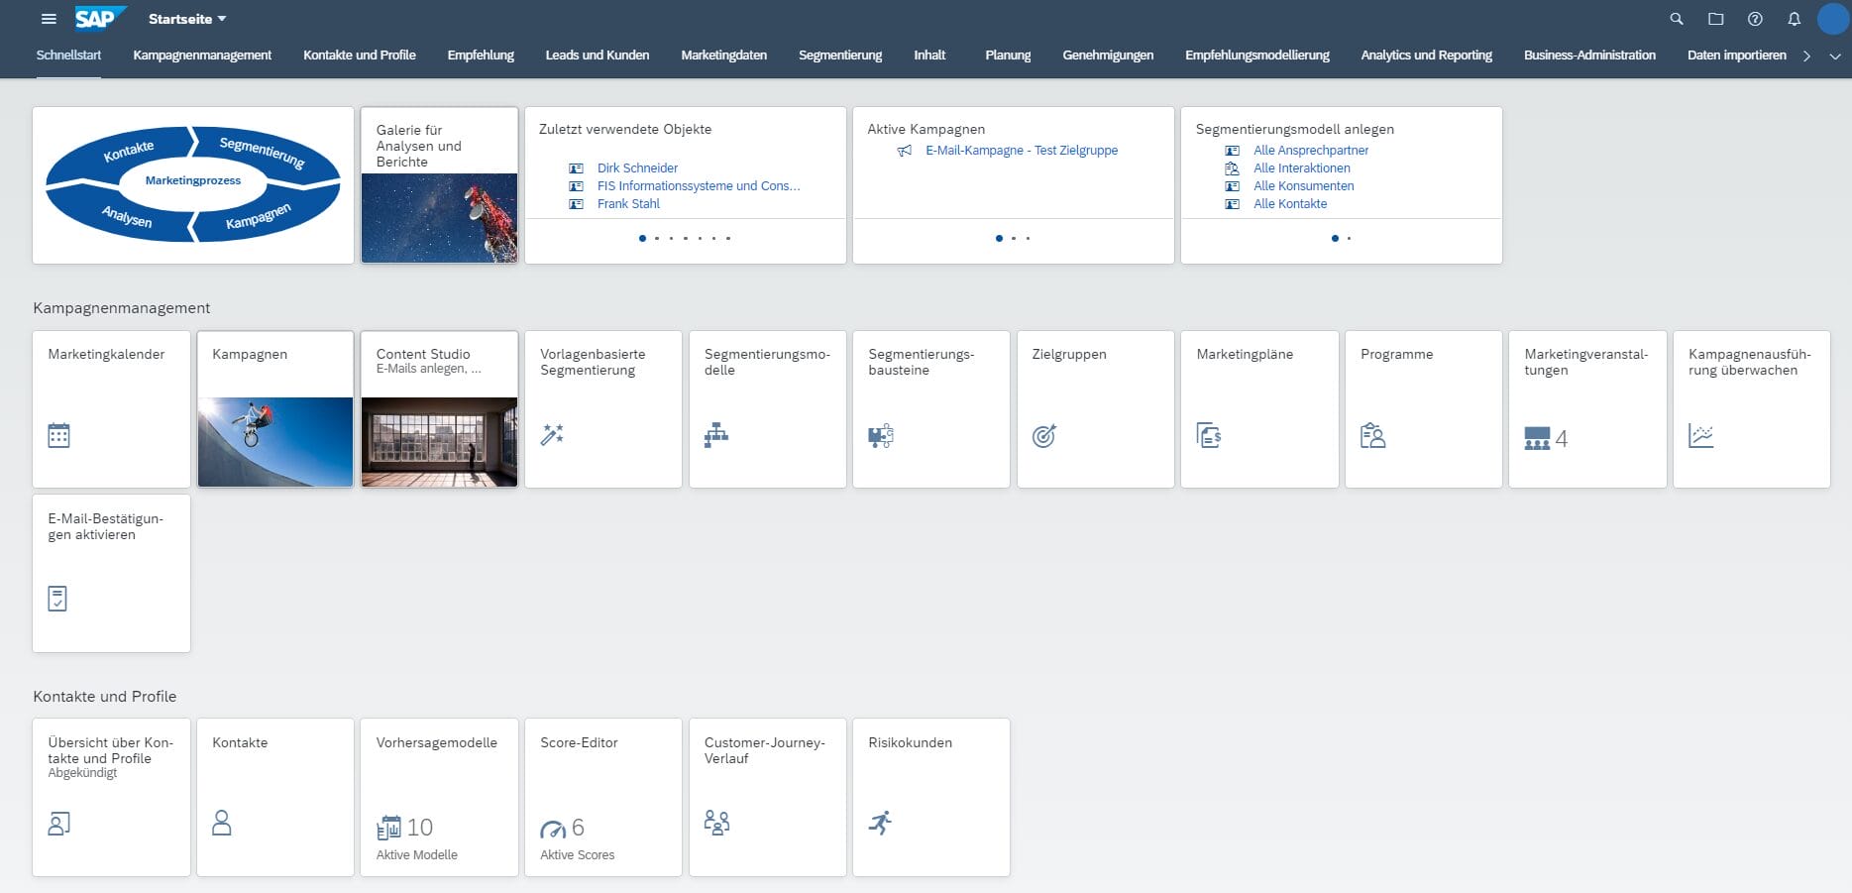Open Kontakte und Profile tab
The height and width of the screenshot is (893, 1852).
[x=360, y=56]
